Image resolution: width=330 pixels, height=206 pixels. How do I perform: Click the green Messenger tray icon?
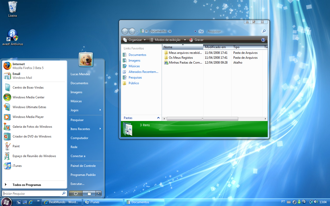299,202
